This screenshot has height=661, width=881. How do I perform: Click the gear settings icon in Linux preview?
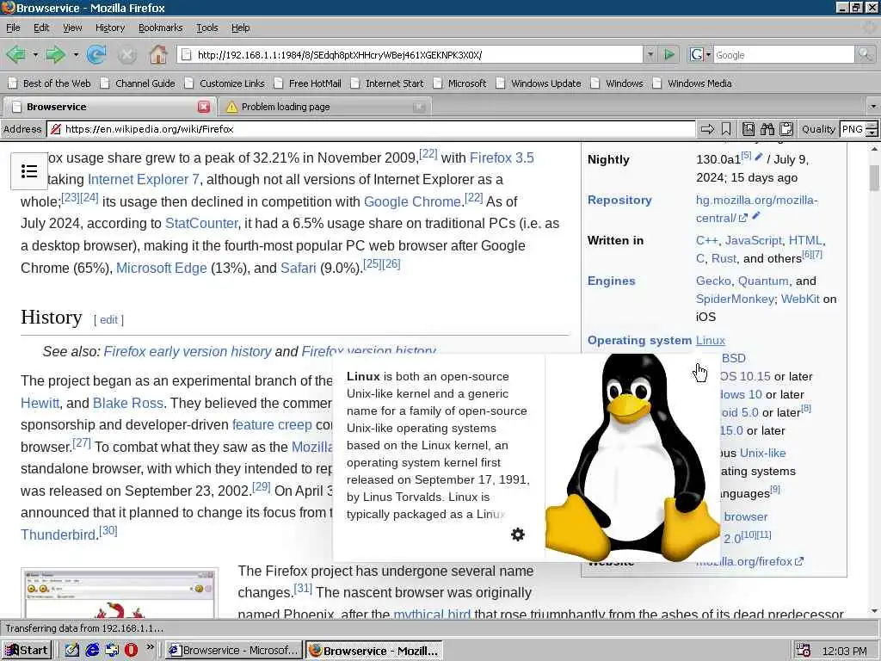point(517,534)
